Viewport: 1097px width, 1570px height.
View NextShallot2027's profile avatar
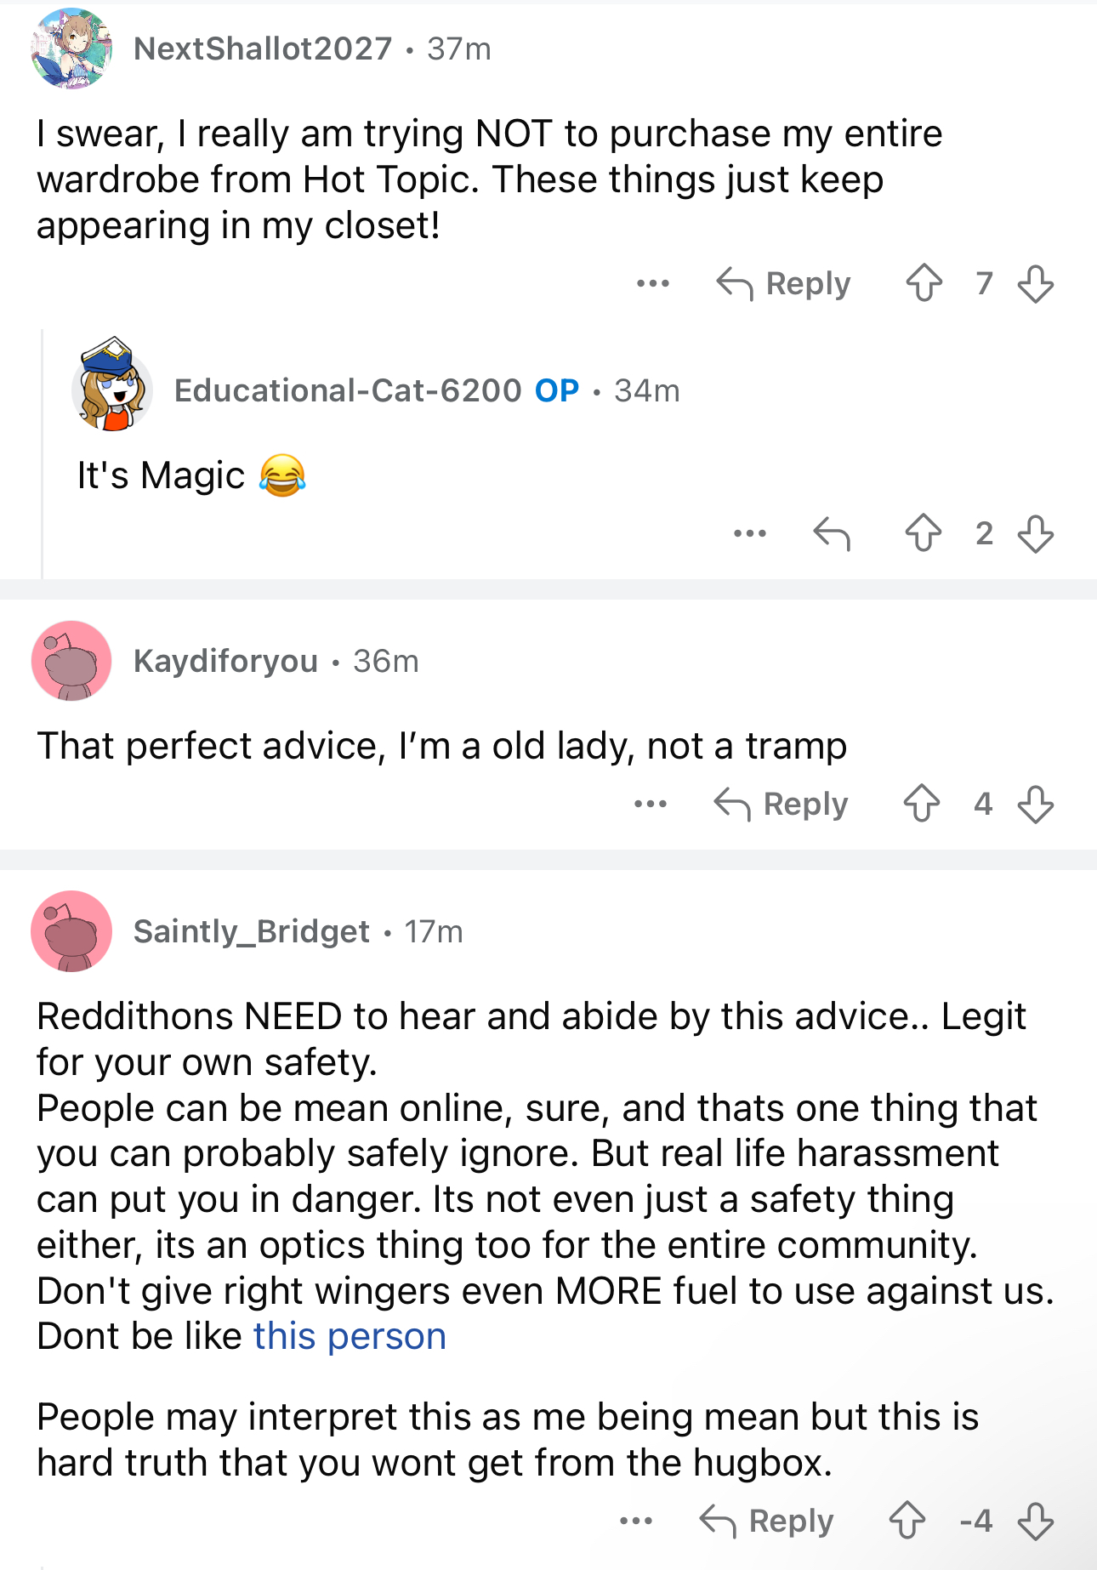point(71,48)
